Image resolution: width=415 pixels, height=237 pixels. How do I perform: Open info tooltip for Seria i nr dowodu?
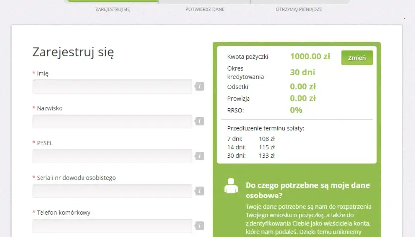tap(199, 191)
